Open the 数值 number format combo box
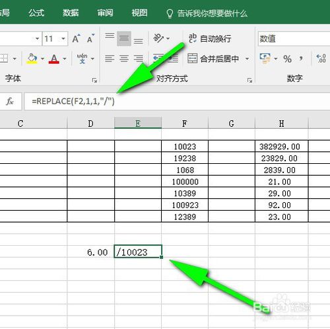 294,39
